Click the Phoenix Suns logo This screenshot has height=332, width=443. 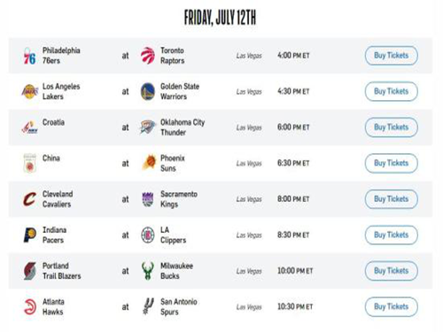pos(149,163)
